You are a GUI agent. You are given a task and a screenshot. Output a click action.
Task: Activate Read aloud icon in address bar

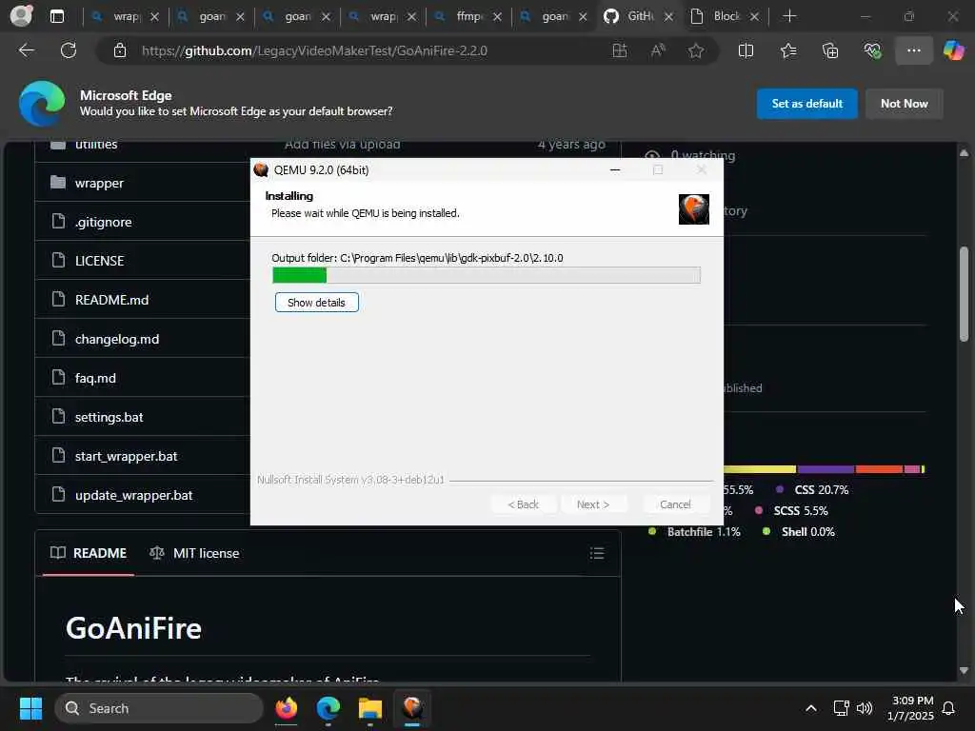click(658, 50)
